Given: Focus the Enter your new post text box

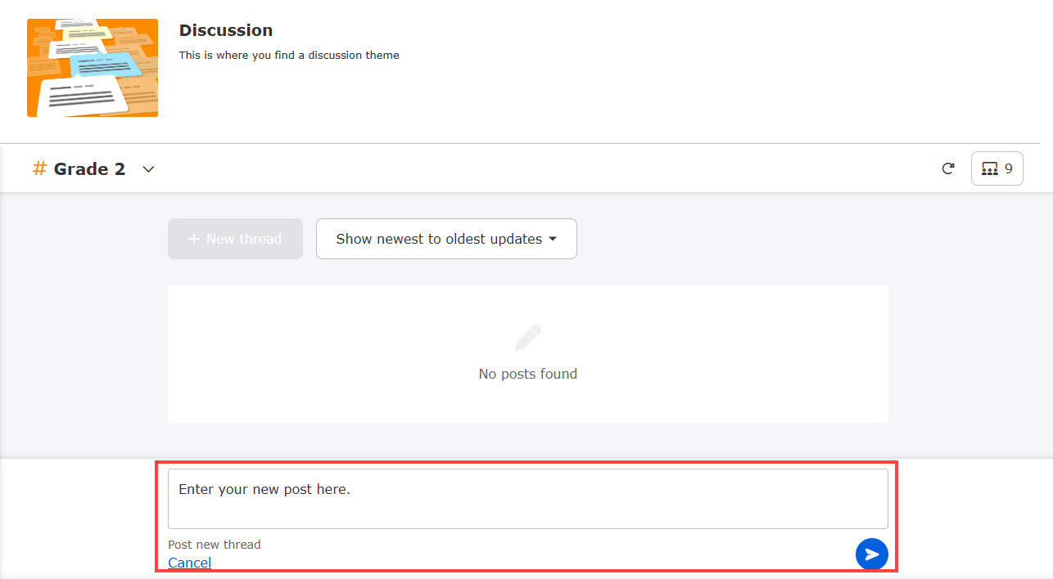Looking at the screenshot, I should tap(527, 498).
